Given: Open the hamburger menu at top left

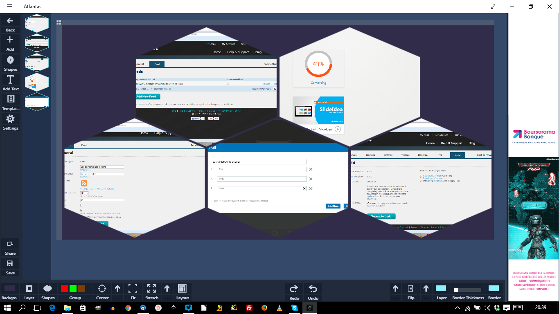Looking at the screenshot, I should 9,7.
